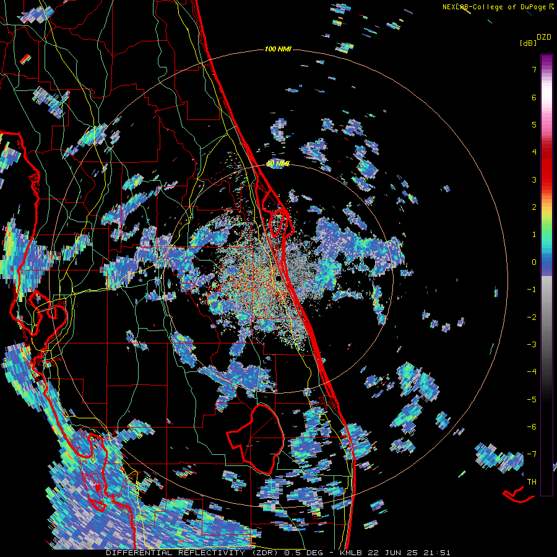The width and height of the screenshot is (557, 557).
Task: Click the -1 value on the dB scale
Action: pos(532,290)
